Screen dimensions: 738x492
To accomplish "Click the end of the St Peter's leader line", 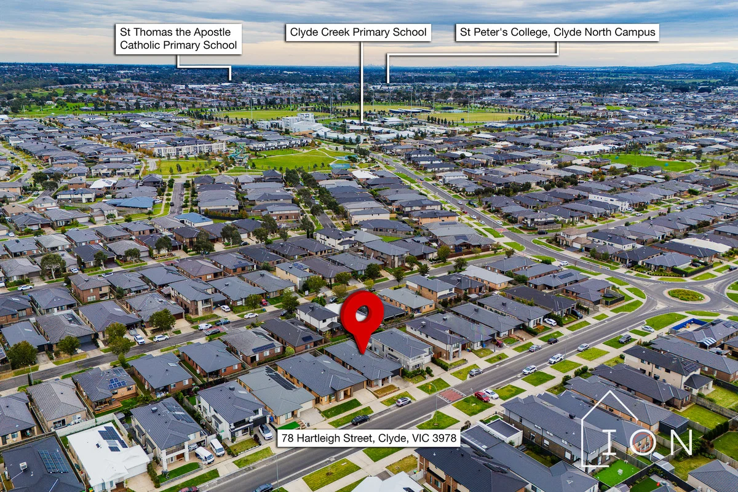I will click(387, 81).
